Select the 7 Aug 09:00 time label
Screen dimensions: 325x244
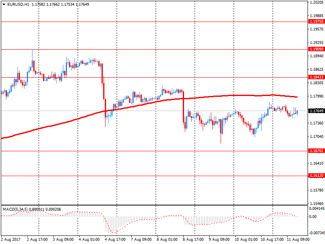coord(141,240)
